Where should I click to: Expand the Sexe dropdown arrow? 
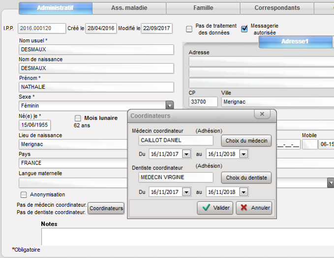tap(170, 105)
